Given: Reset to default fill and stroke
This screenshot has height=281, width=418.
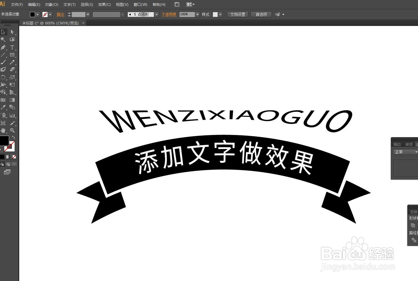Looking at the screenshot, I should coord(1,150).
